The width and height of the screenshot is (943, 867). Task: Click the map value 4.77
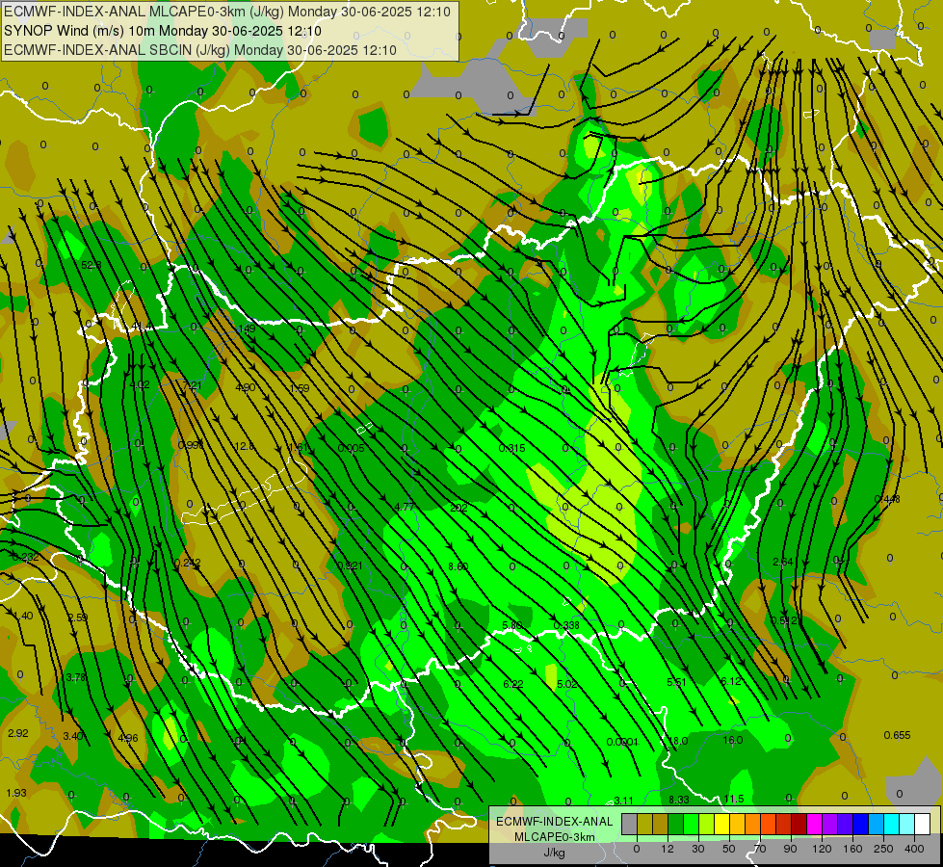click(405, 507)
